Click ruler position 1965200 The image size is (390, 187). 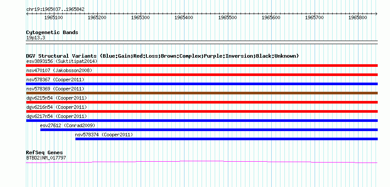97,17
